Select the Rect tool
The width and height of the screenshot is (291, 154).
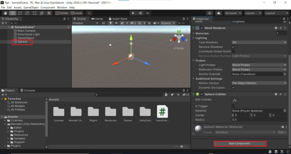[34, 13]
